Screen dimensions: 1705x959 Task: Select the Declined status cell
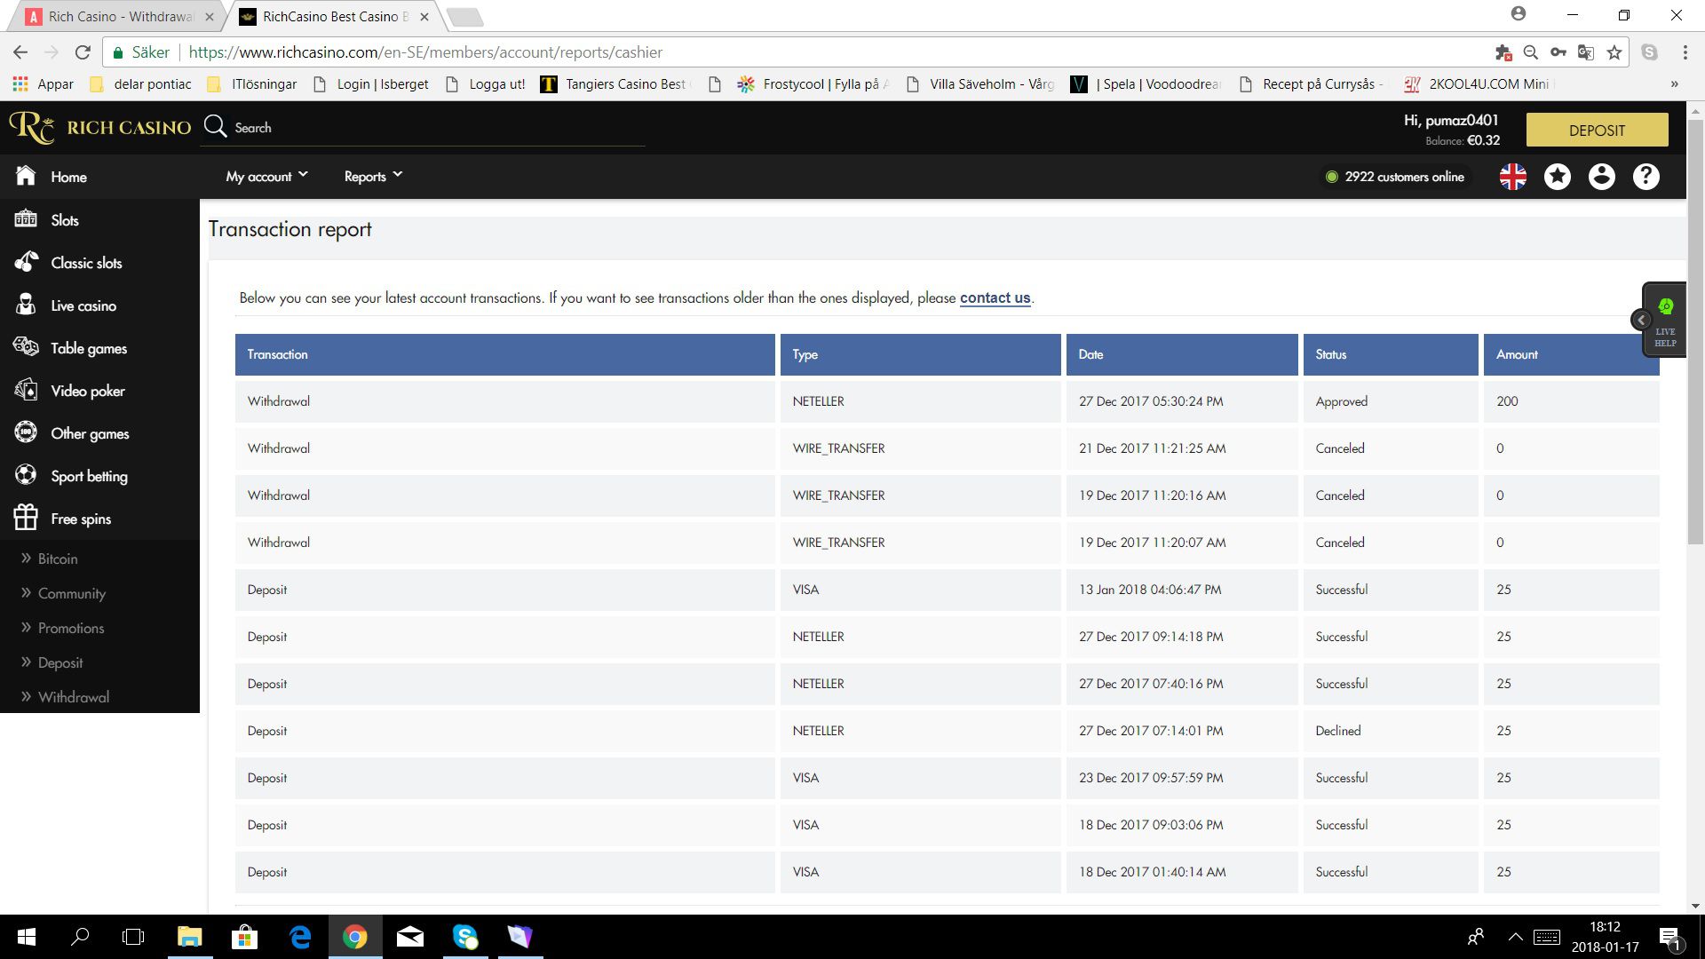[1391, 731]
